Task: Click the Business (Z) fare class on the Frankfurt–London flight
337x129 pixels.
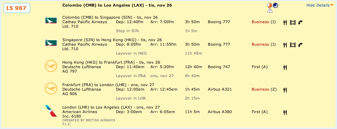Action: click(x=264, y=90)
